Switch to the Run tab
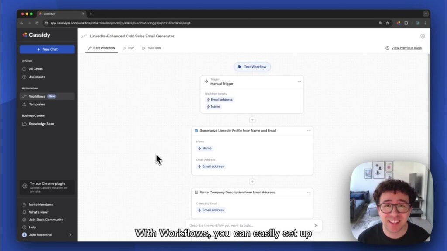Screen dimensions: 447x251 pos(129,48)
